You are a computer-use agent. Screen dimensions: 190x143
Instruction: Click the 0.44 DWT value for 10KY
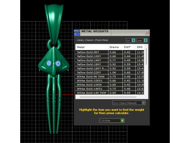click(x=129, y=56)
